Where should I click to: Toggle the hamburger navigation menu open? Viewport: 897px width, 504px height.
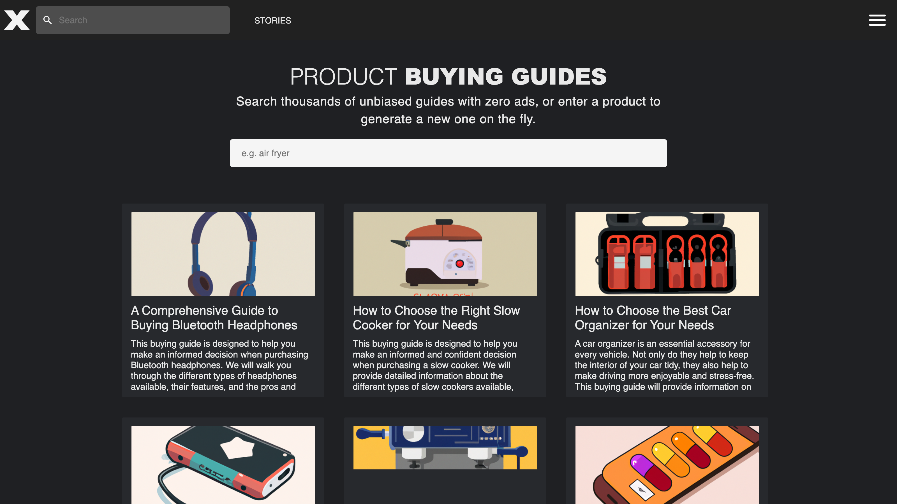(x=877, y=20)
